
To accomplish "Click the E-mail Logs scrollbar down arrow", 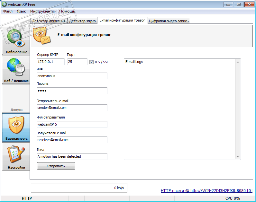I will click(238, 156).
